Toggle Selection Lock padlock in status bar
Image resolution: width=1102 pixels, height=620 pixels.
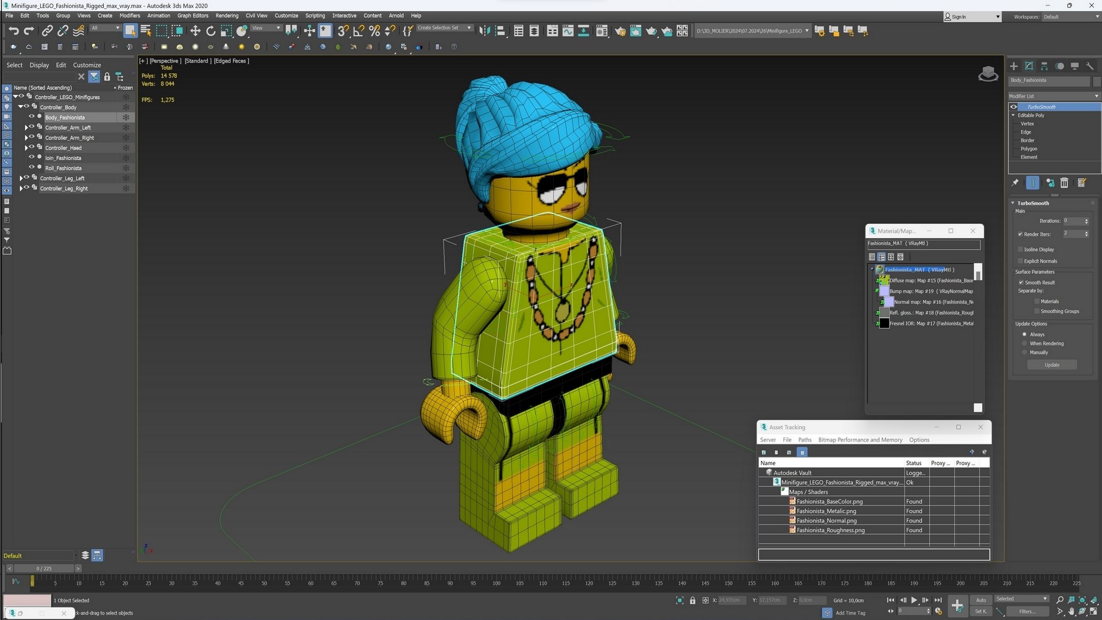pos(692,600)
